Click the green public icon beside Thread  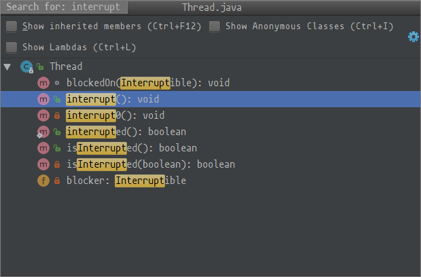click(40, 67)
